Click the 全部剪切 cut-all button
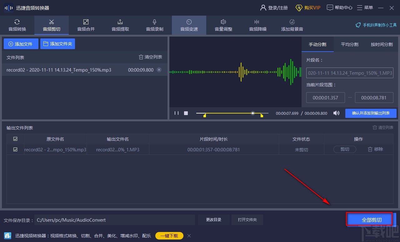 point(369,219)
